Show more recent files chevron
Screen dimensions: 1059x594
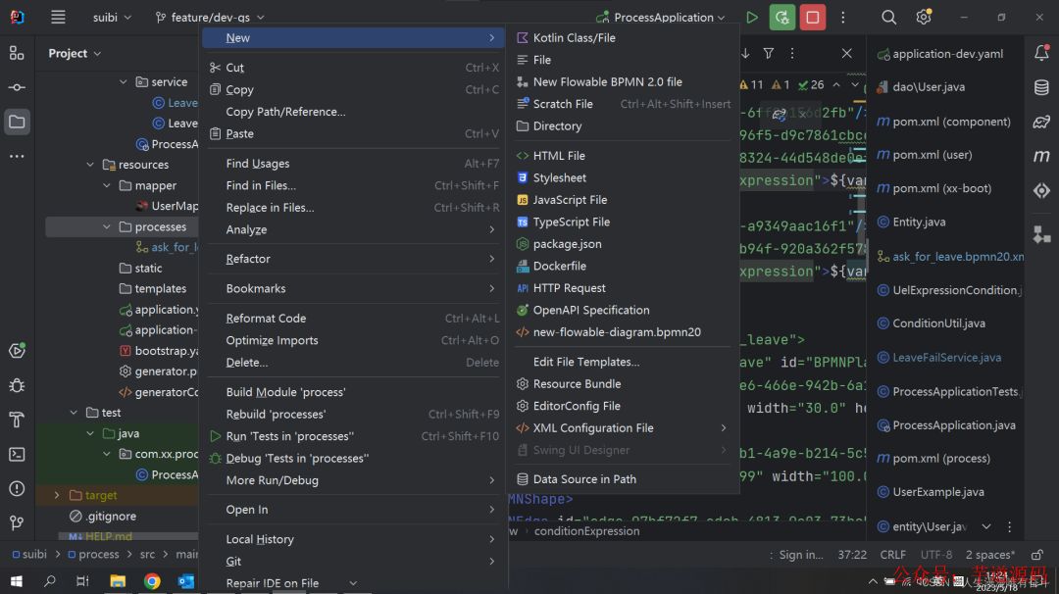986,526
